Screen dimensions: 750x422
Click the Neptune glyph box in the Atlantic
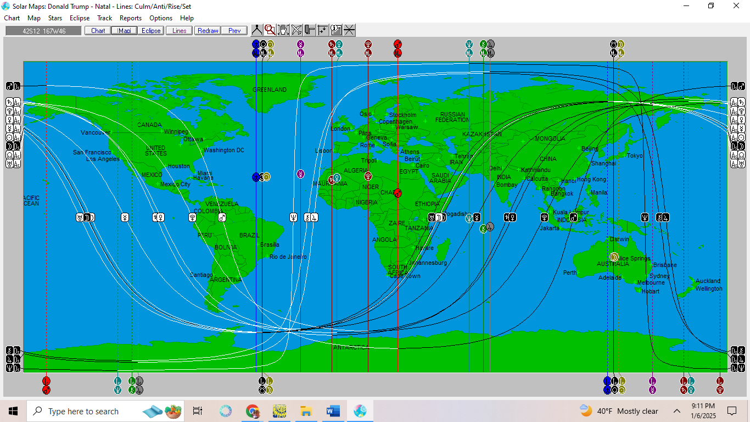click(294, 218)
